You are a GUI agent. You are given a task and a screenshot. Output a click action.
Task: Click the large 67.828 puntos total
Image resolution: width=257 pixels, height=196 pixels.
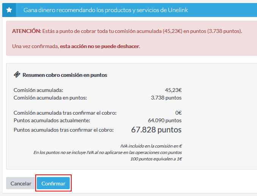(156, 130)
